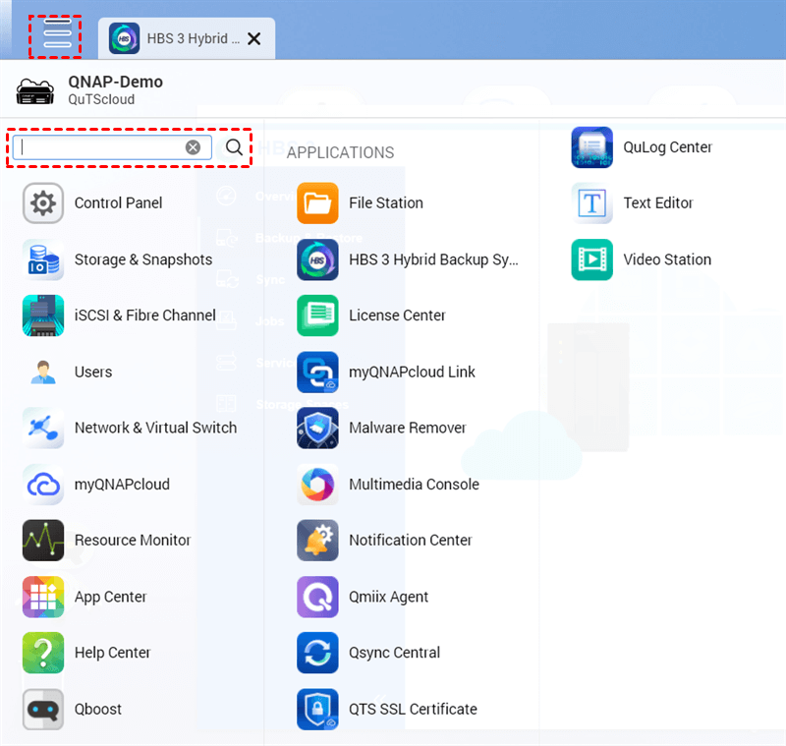The height and width of the screenshot is (746, 786).
Task: Choose the File Station menu label
Action: 386,203
